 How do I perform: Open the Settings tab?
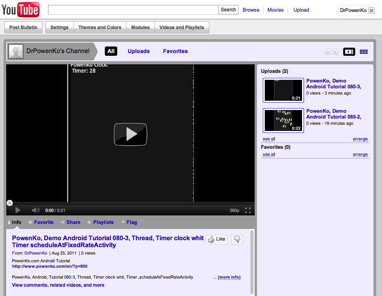[x=59, y=28]
